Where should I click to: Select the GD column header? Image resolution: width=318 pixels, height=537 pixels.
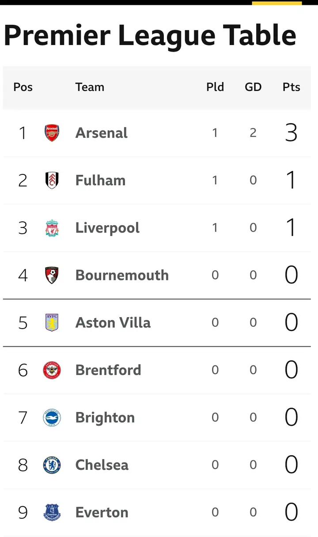[x=253, y=87]
